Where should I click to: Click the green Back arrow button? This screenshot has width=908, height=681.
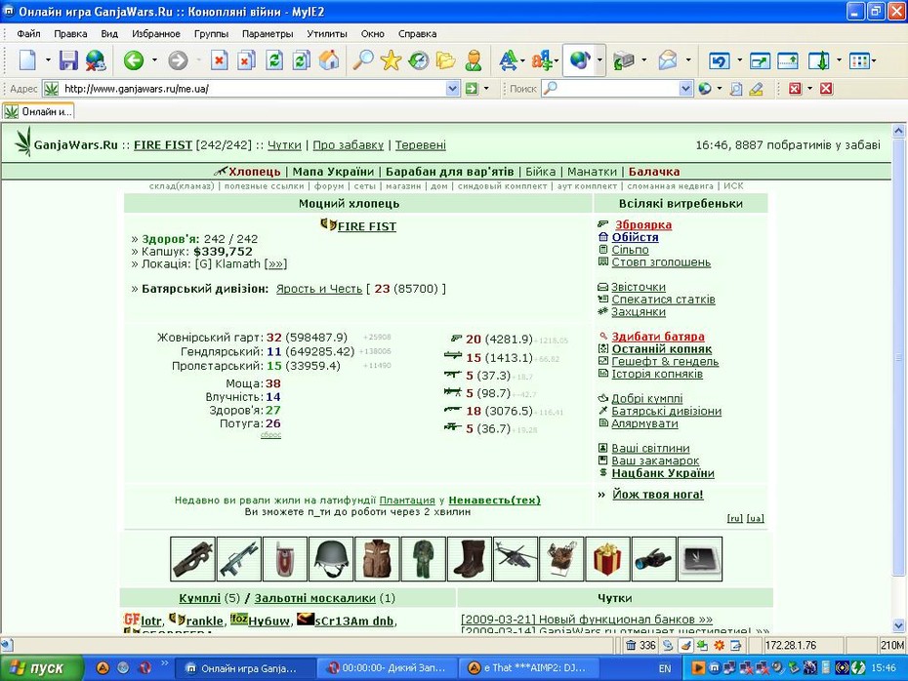click(x=134, y=60)
